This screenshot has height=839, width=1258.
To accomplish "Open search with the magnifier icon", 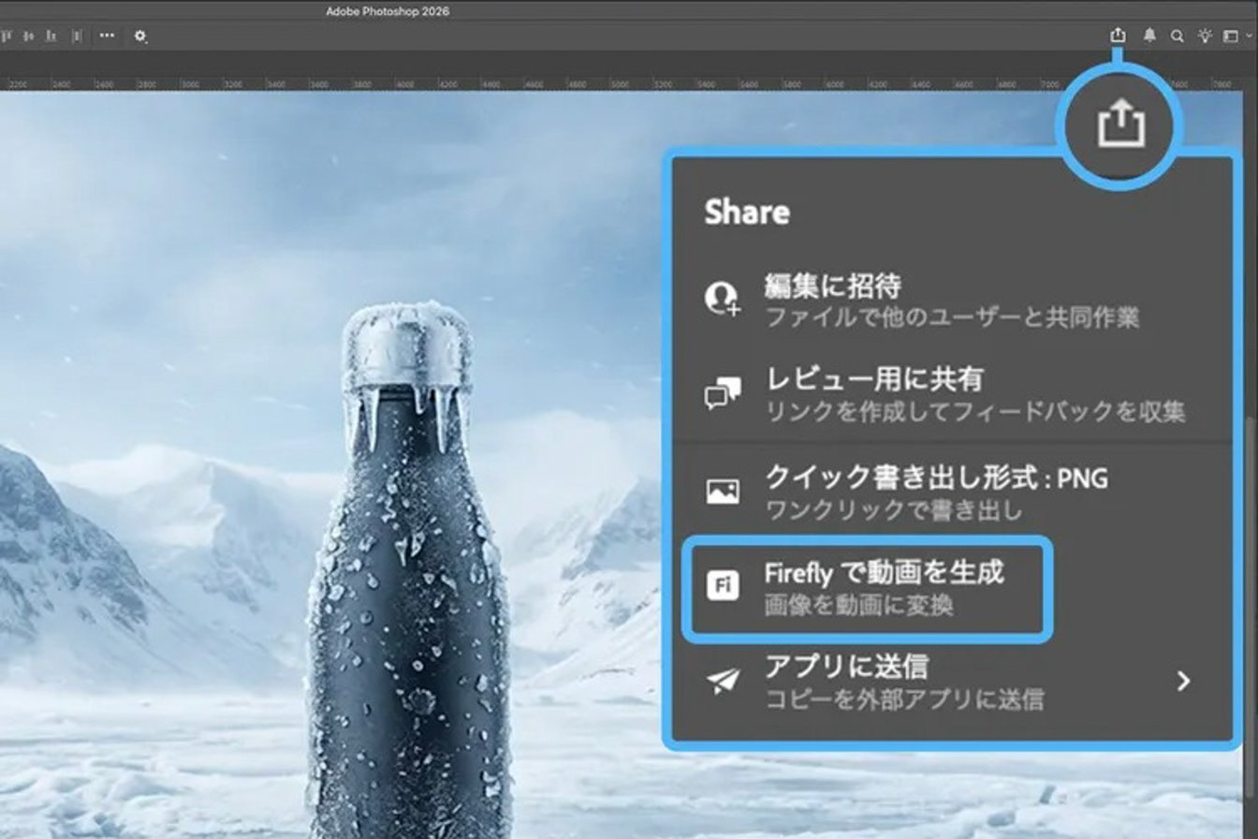I will (1178, 37).
